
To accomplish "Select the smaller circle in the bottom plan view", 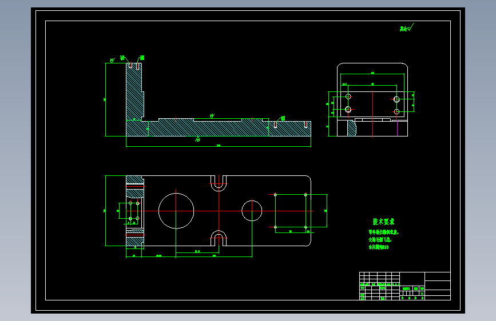I will pyautogui.click(x=252, y=211).
